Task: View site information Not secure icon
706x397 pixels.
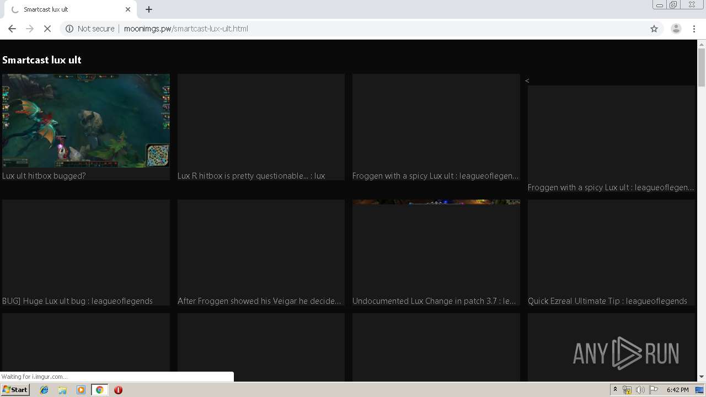Action: (x=69, y=29)
